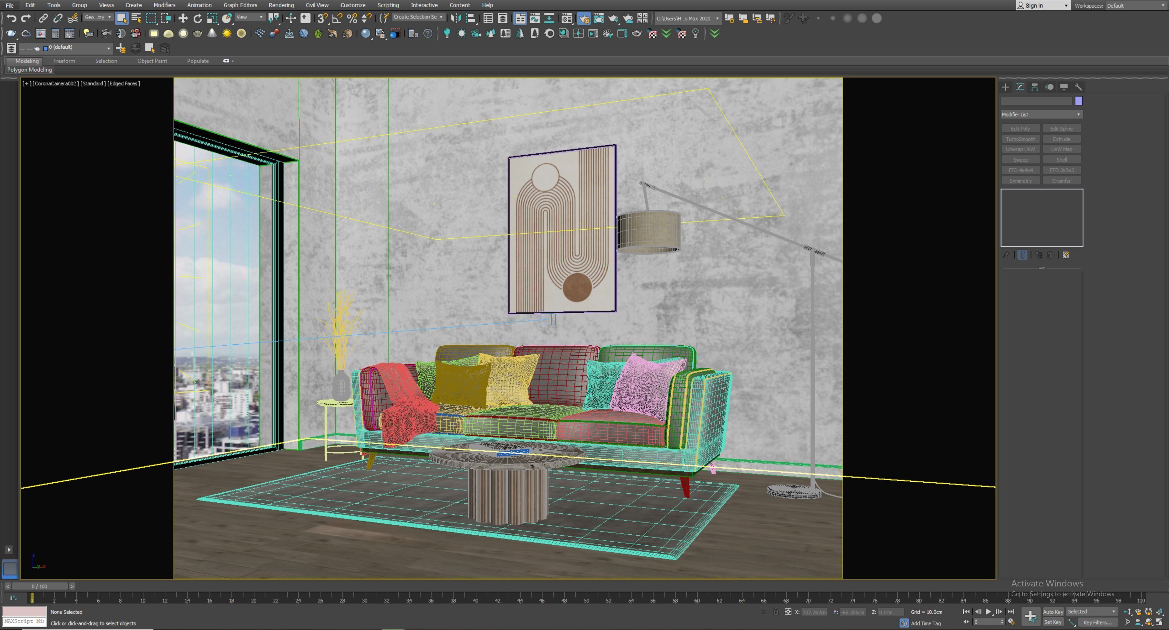Click the Align tool icon
The image size is (1169, 630).
[471, 18]
